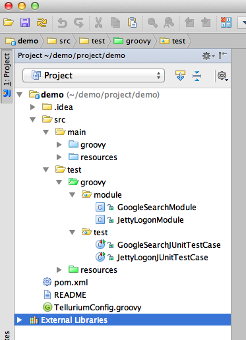
Task: Click the TelluriumConfig.groovy green G icon
Action: point(47,307)
